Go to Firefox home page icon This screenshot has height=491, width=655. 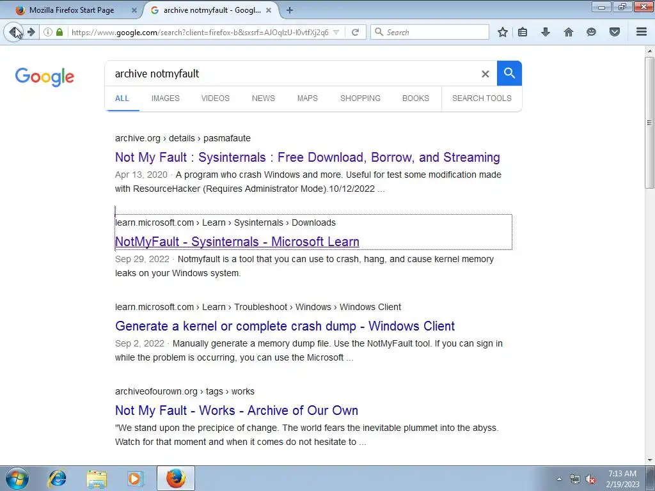point(568,32)
